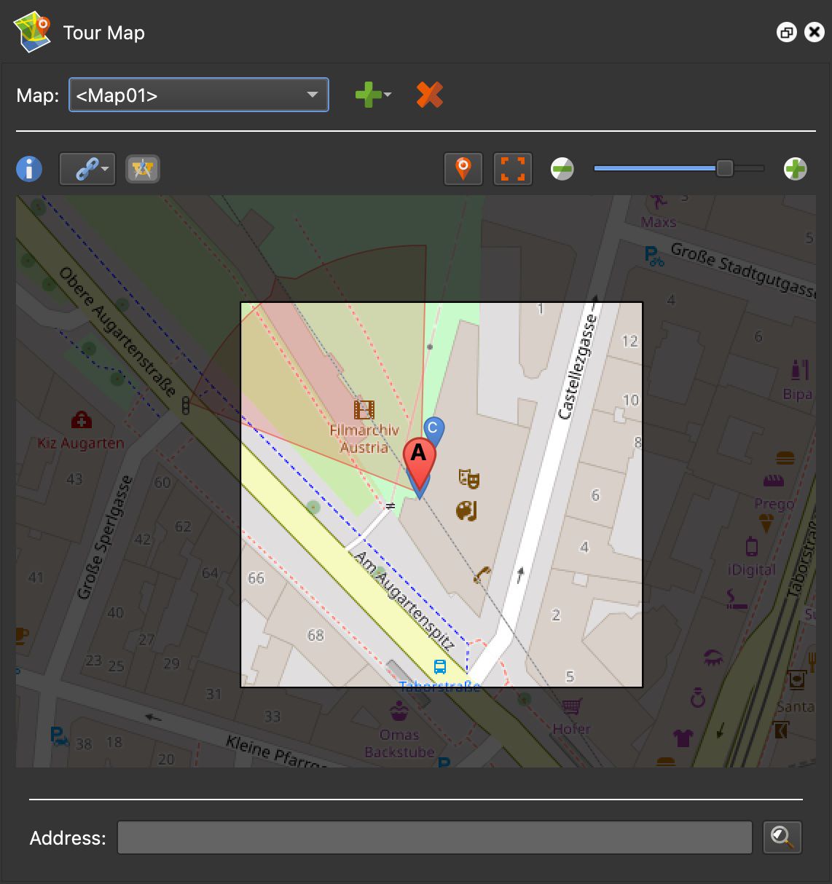Select red marker A on the map
This screenshot has height=884, width=832.
419,457
